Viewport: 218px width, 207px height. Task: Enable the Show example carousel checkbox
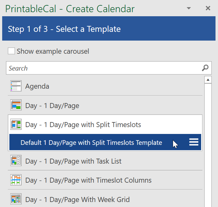(12, 51)
